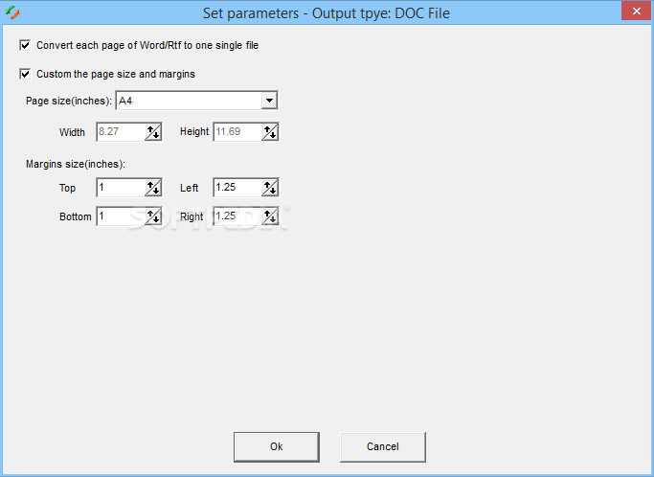
Task: Focus the Right margin text box
Action: 236,216
